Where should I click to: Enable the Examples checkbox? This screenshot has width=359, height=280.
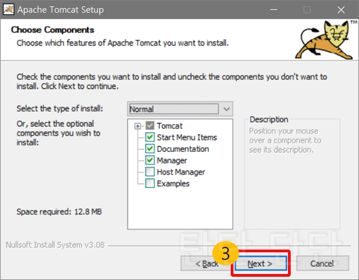[150, 184]
